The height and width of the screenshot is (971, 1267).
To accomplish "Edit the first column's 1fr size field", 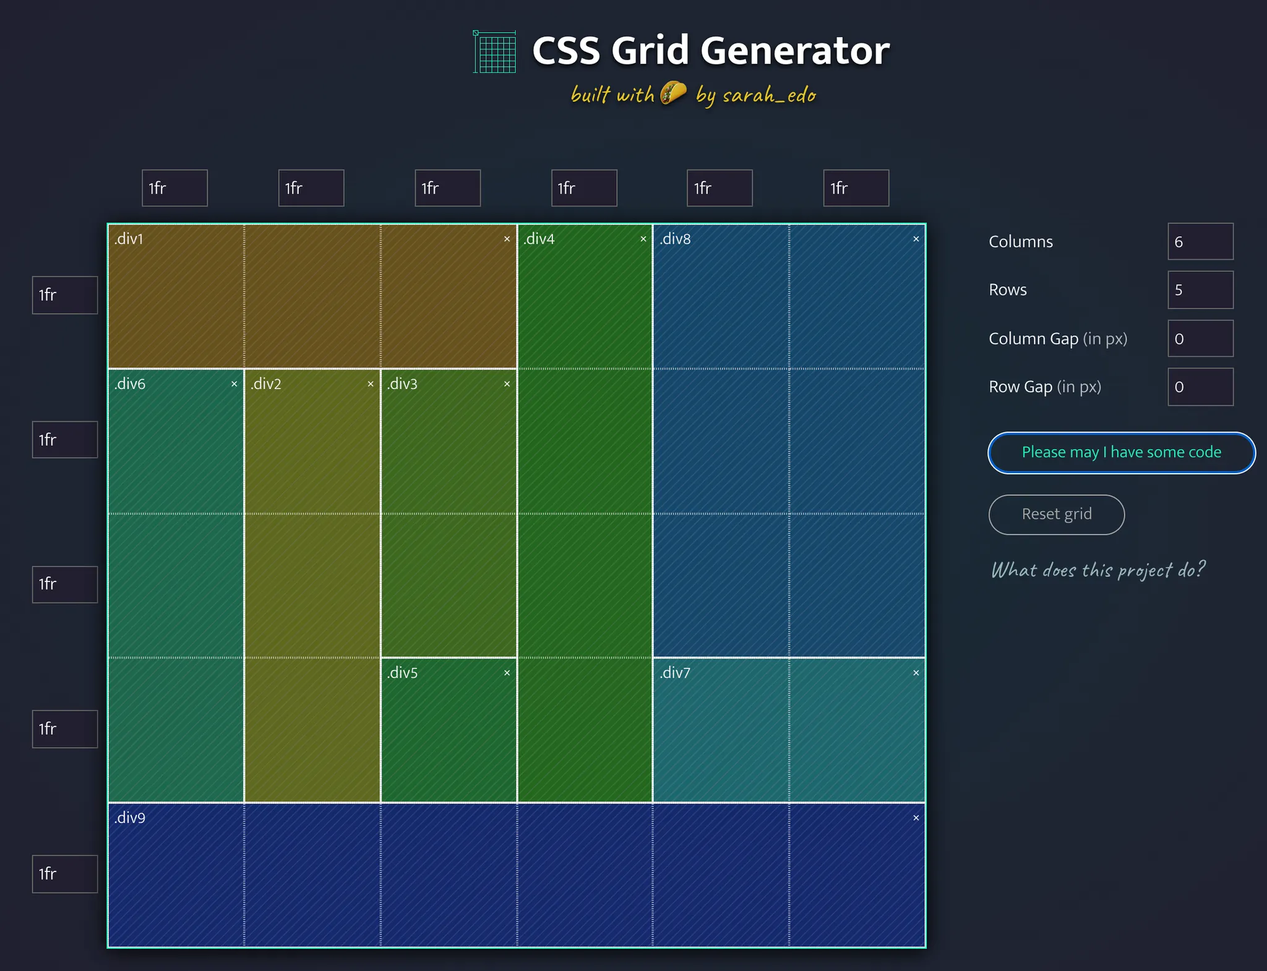I will [174, 188].
